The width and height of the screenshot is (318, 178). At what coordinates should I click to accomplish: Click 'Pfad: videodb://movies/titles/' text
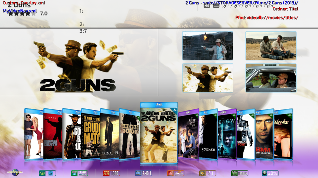point(267,17)
